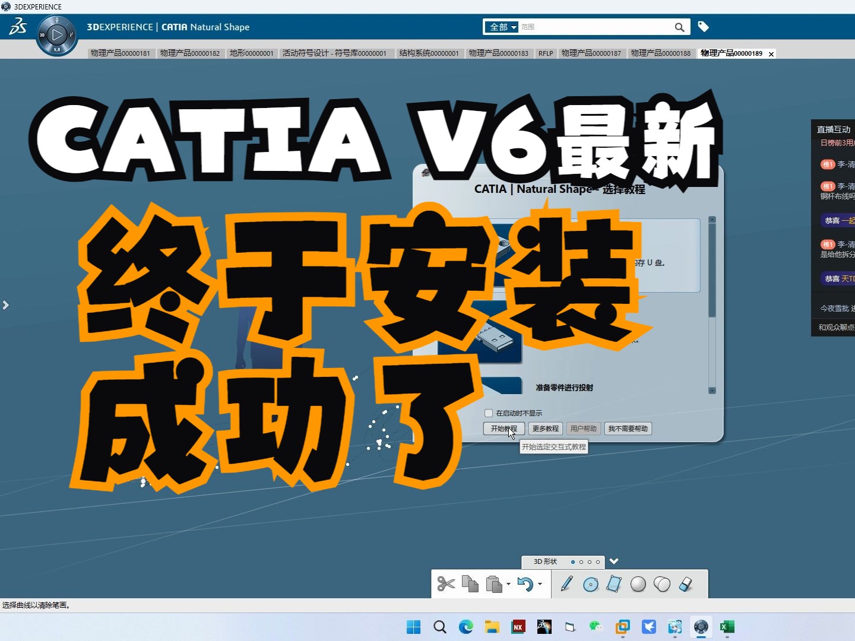Expand the Undo history arrow

tap(540, 585)
